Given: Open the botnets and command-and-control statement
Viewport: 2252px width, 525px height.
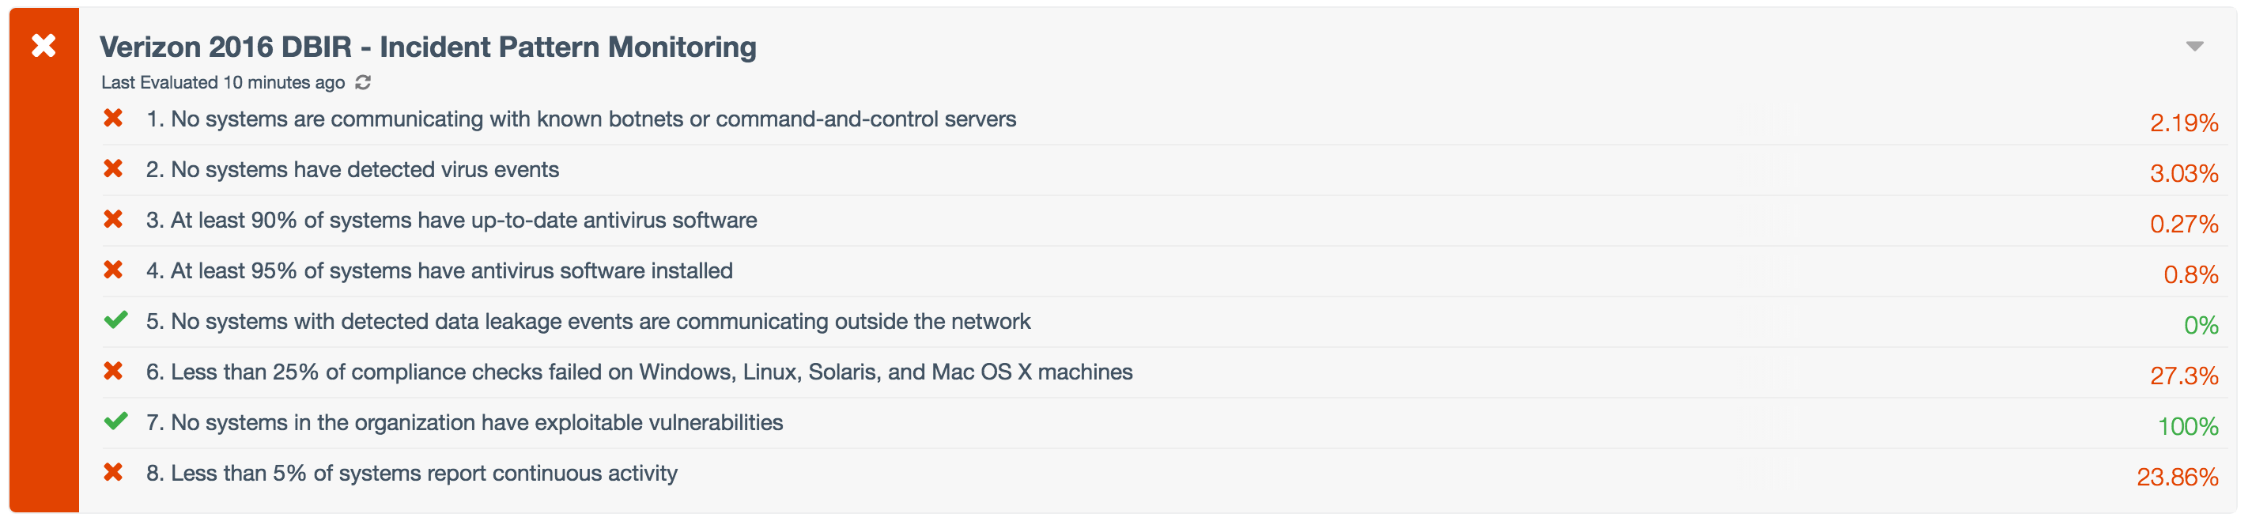Looking at the screenshot, I should point(580,119).
